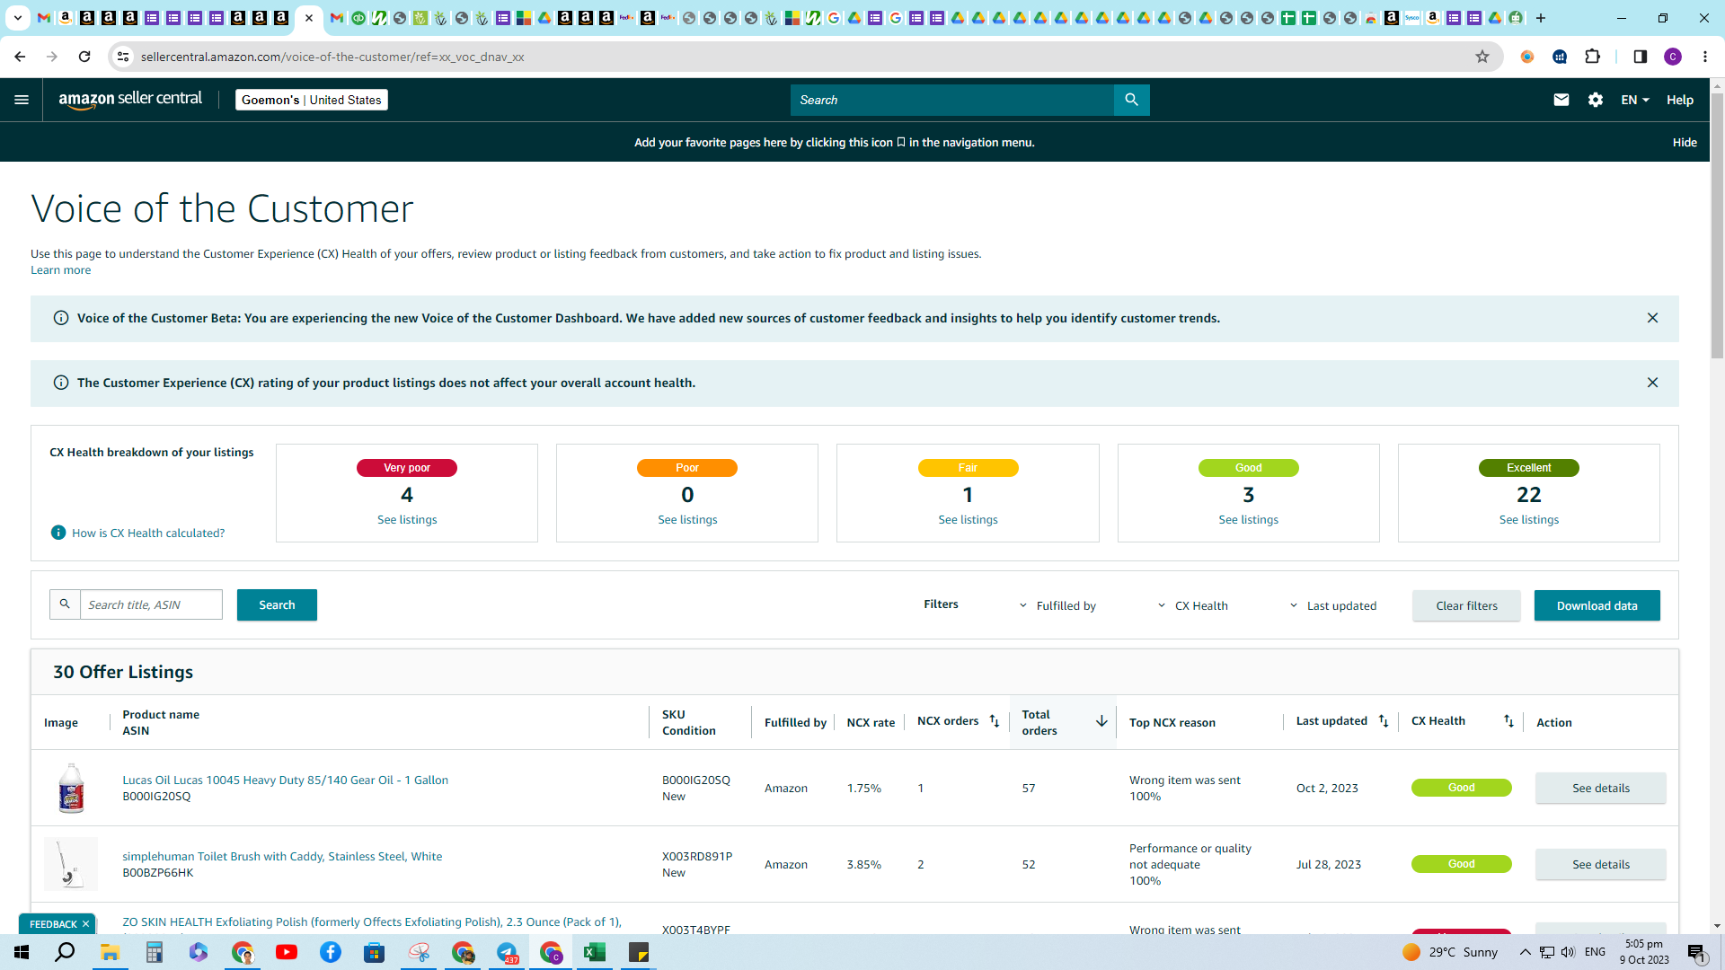See details for Lucas Oil Gear Oil listing
Screen dimensions: 1725x970
1600,788
